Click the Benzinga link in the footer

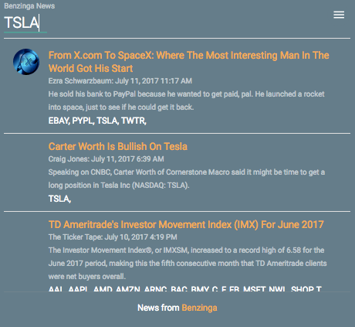(x=199, y=308)
